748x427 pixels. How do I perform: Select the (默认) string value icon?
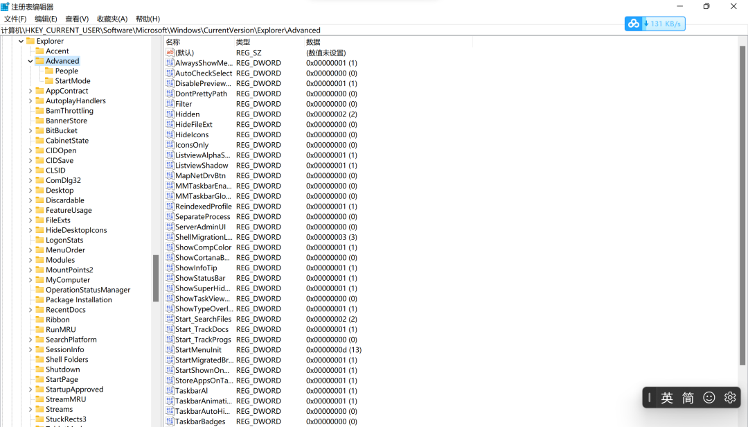(170, 53)
